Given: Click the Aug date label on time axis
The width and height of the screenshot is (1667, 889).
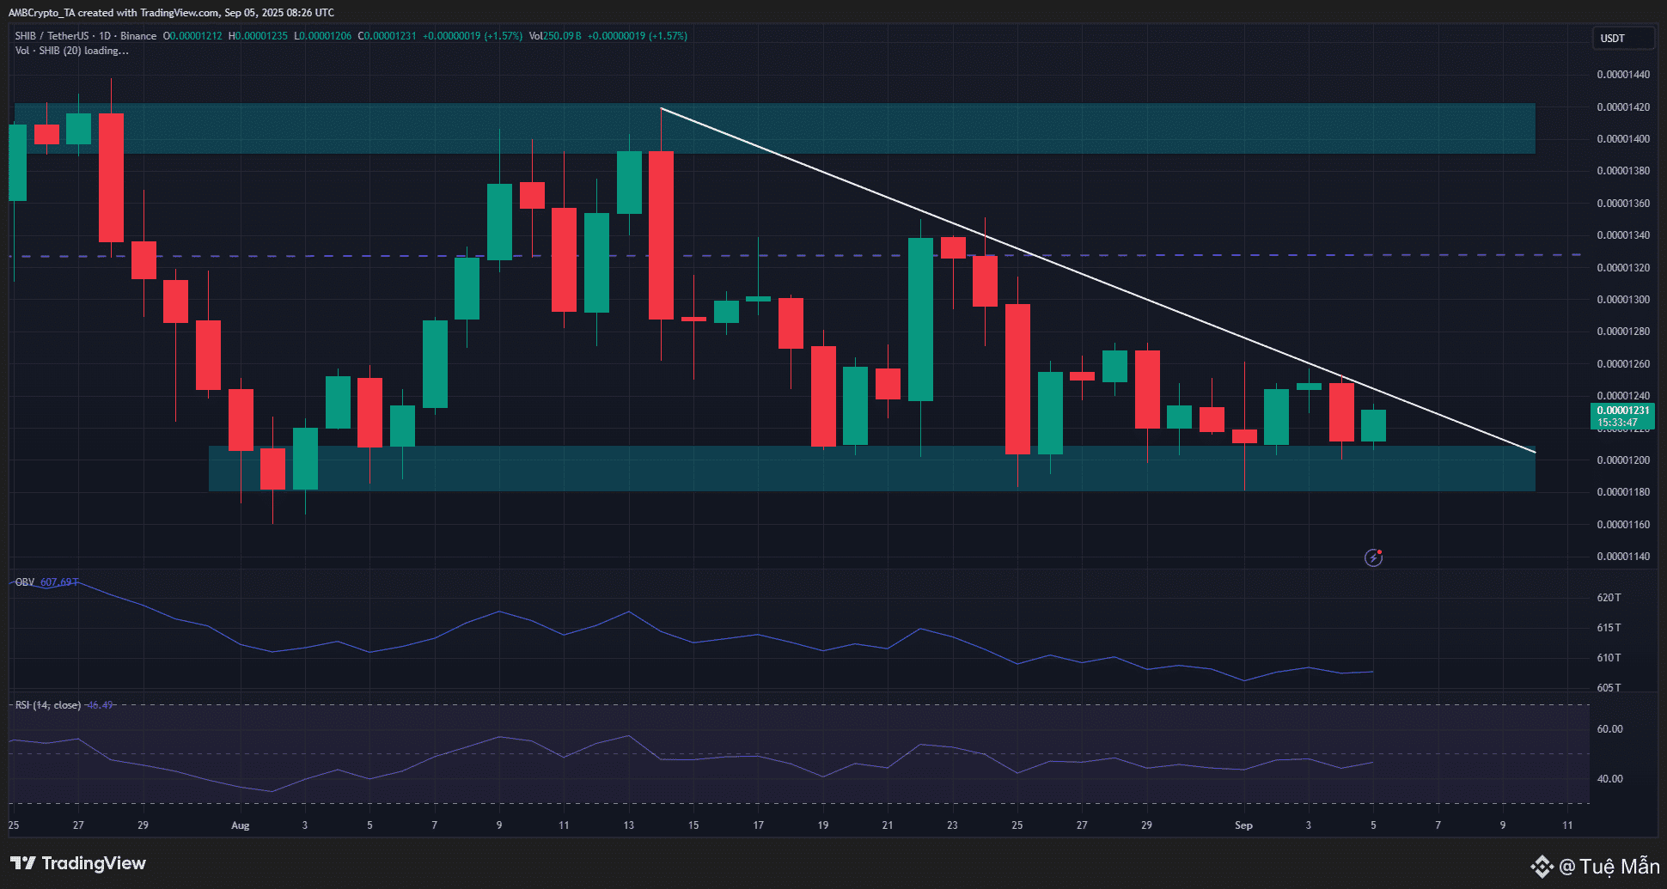Looking at the screenshot, I should click(241, 825).
